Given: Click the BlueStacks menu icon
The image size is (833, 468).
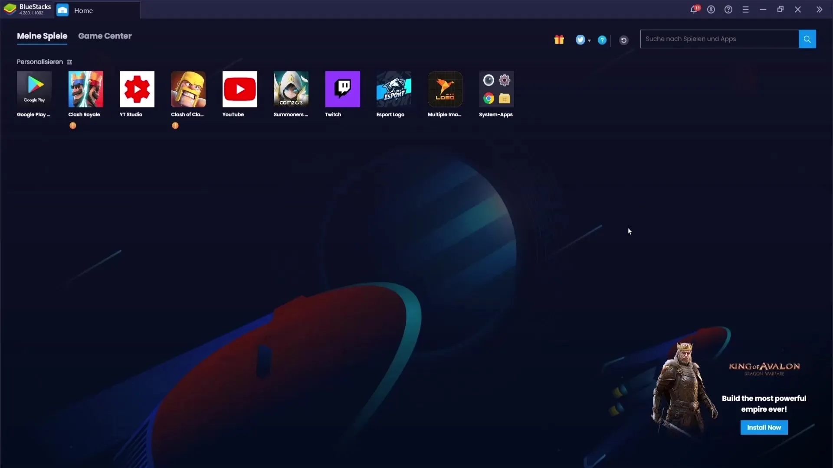Looking at the screenshot, I should tap(745, 10).
